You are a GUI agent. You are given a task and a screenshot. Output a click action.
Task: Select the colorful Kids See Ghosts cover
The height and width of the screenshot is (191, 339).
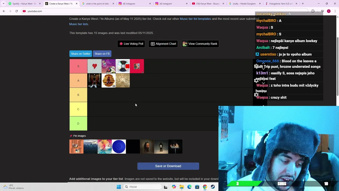tap(105, 146)
